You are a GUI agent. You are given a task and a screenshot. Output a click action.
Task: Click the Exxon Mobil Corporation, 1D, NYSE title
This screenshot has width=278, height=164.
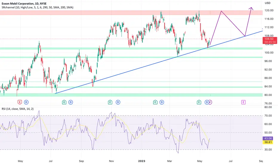point(24,4)
